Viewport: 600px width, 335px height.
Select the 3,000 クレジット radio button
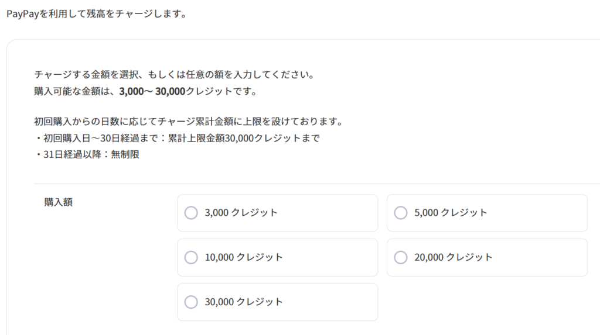tap(191, 213)
